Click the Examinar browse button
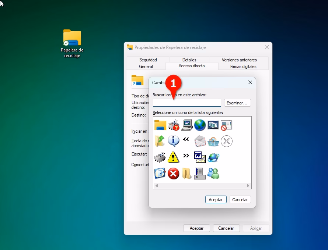 coord(237,103)
